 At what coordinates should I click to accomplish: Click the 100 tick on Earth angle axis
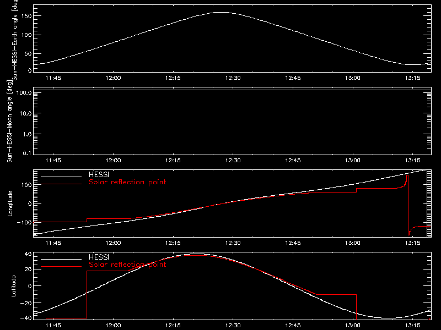click(26, 35)
